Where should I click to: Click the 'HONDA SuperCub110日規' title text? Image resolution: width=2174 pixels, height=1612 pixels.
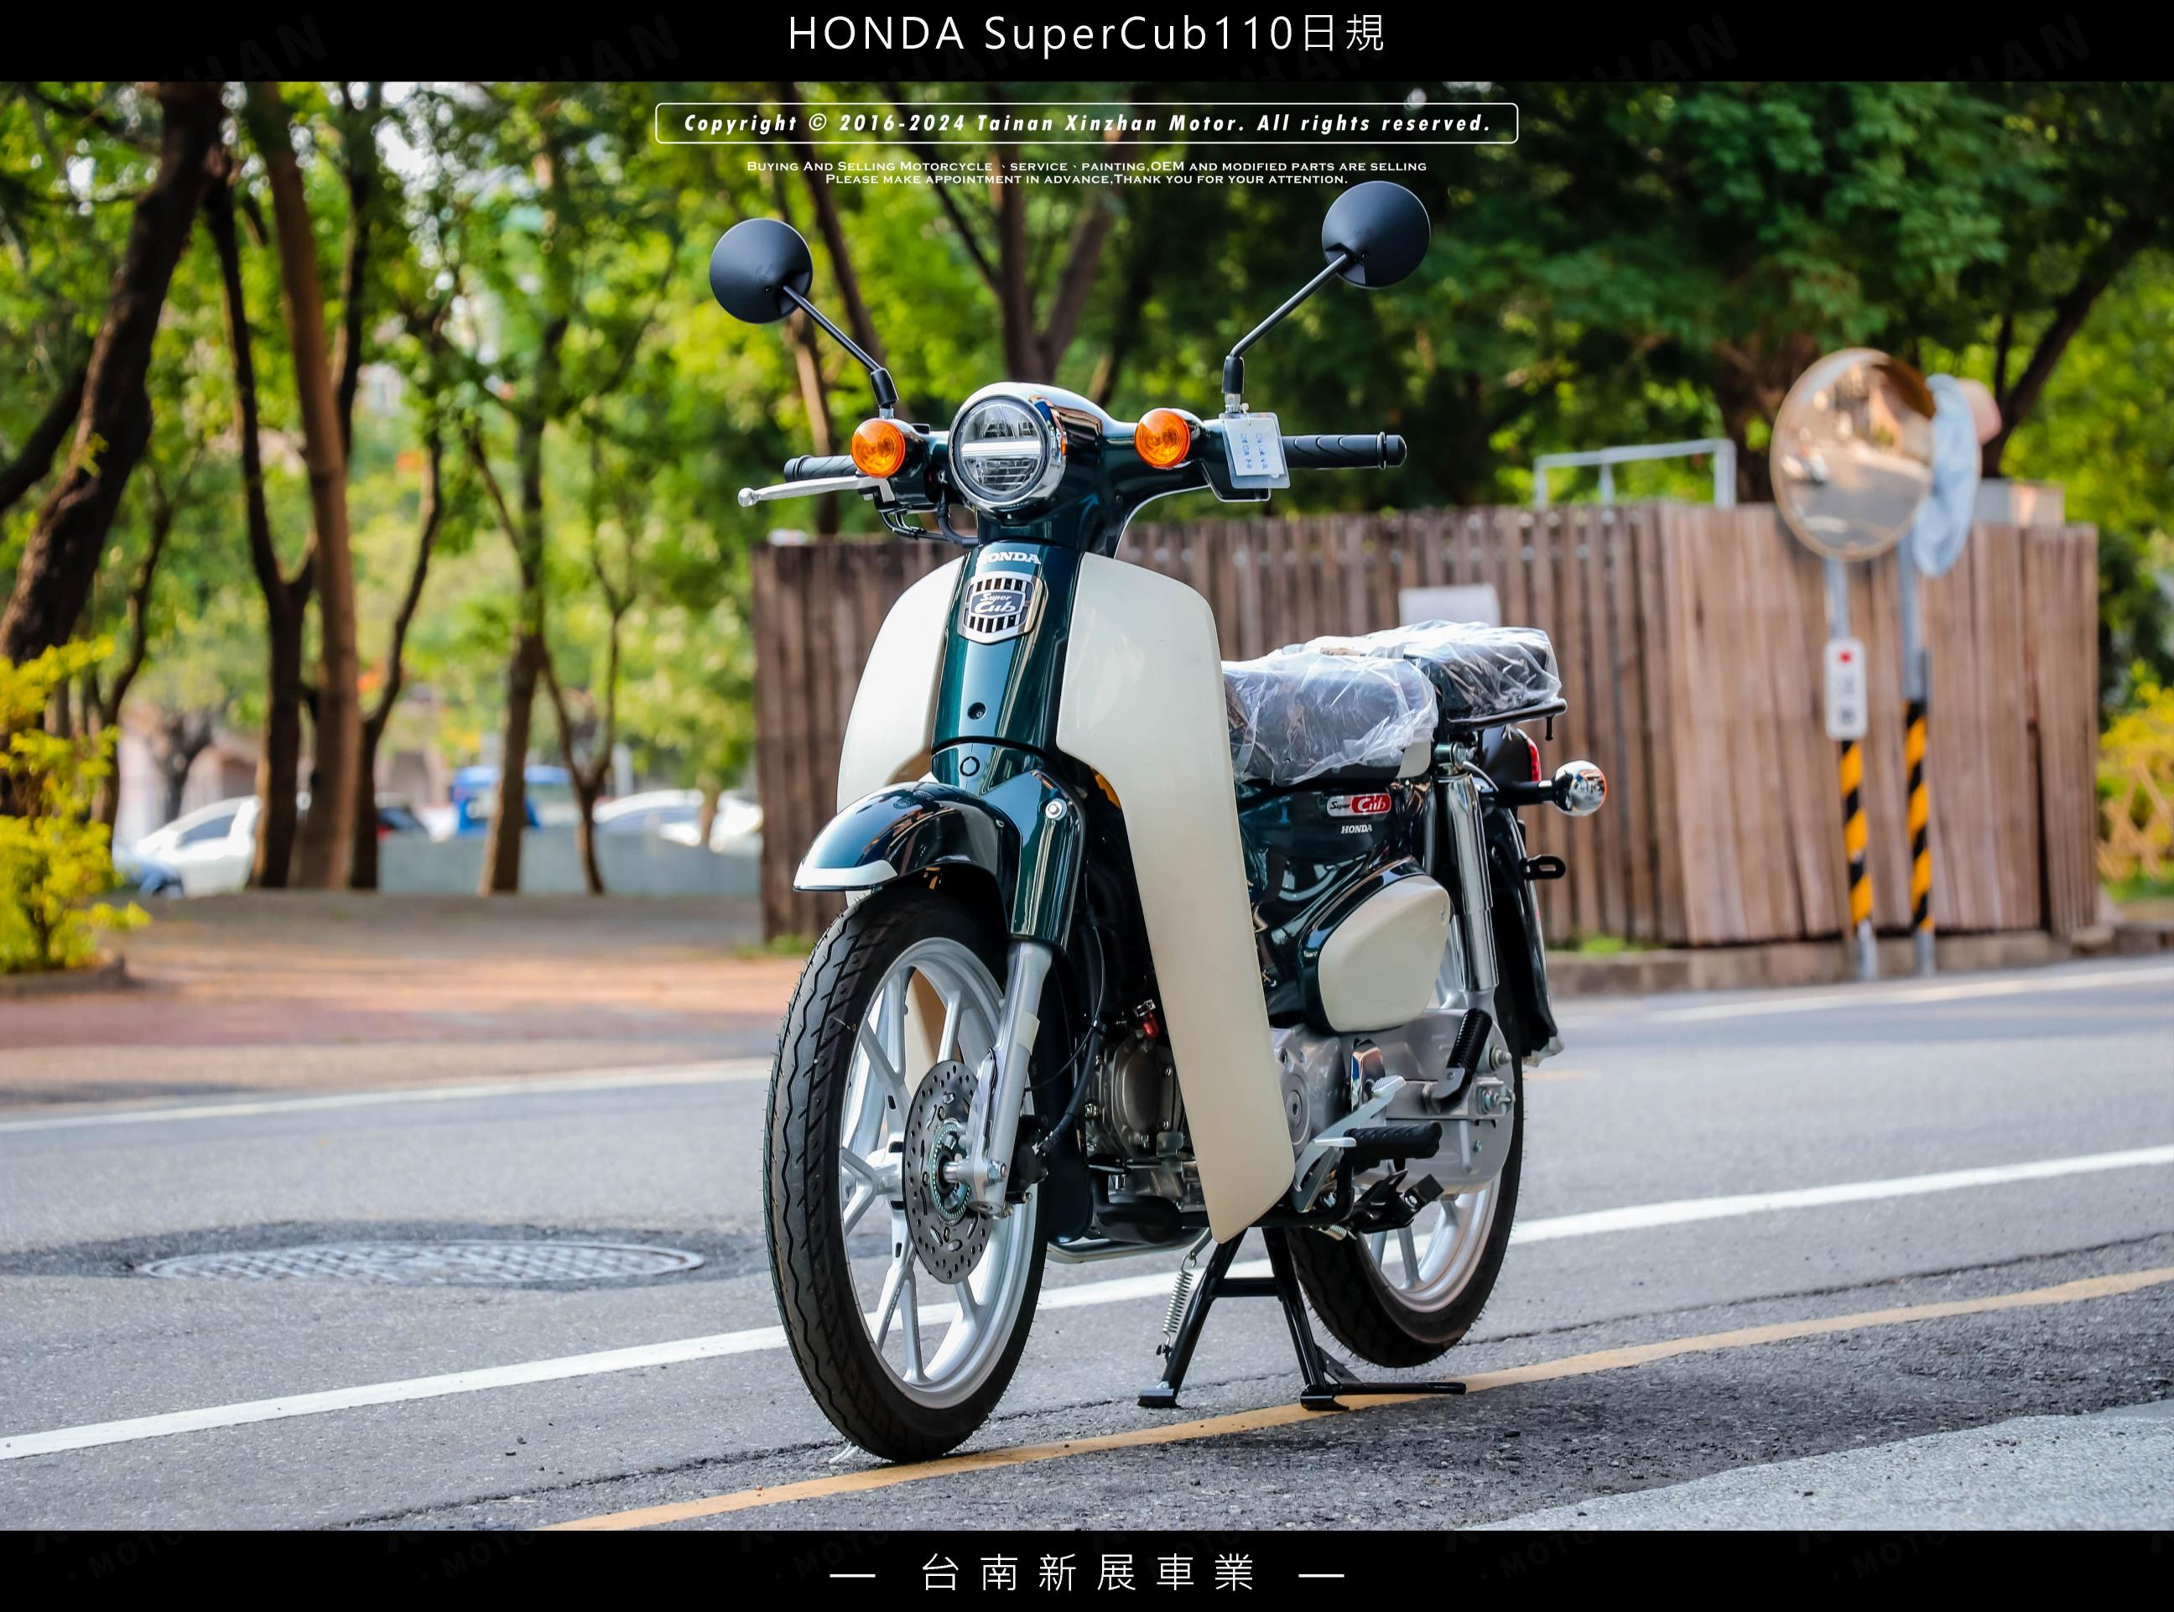(1086, 35)
